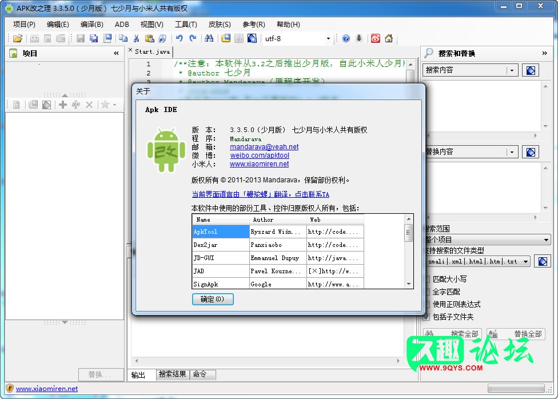Expand the 搜索和替换 panel double chevron
The width and height of the screenshot is (558, 399).
544,53
